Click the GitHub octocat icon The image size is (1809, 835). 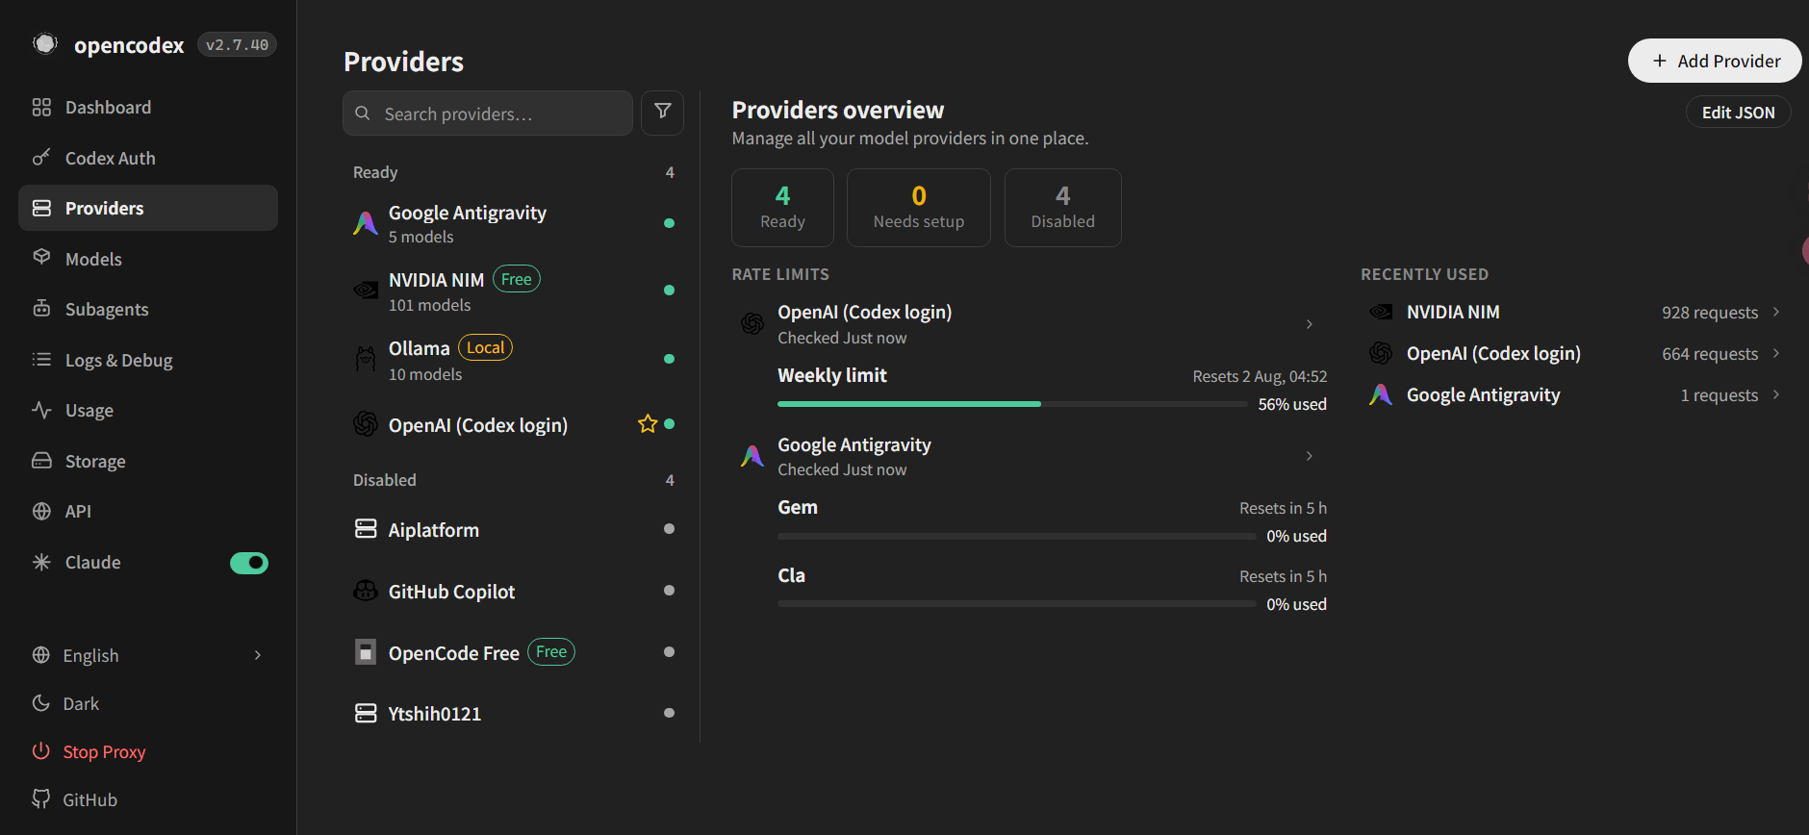click(40, 798)
